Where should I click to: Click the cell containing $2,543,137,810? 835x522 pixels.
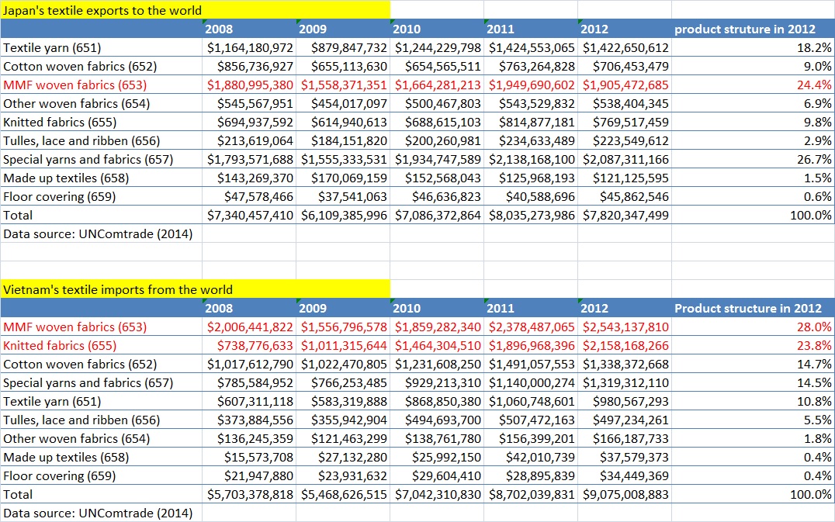click(x=625, y=327)
